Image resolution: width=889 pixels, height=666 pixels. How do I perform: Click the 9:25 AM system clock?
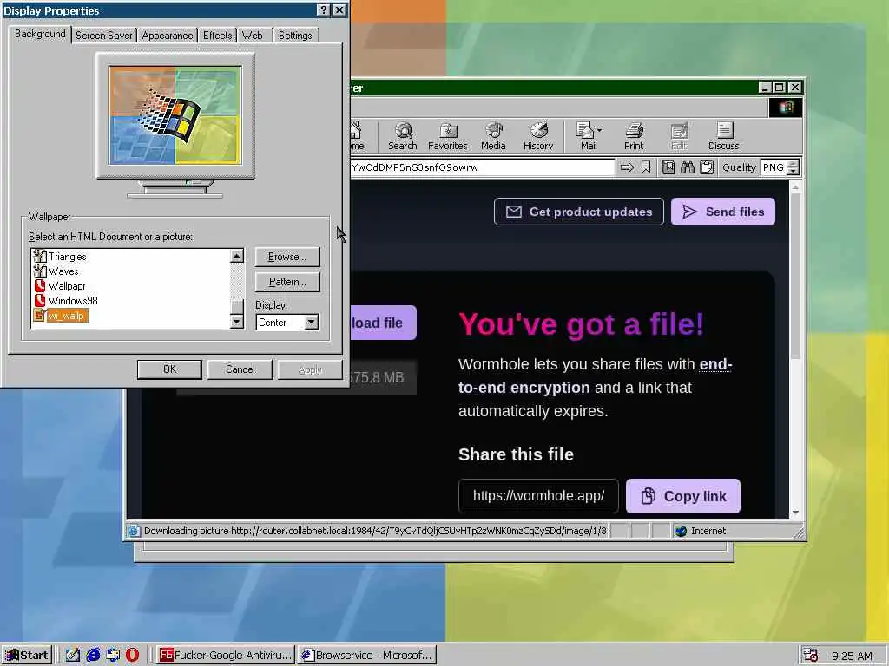click(853, 656)
